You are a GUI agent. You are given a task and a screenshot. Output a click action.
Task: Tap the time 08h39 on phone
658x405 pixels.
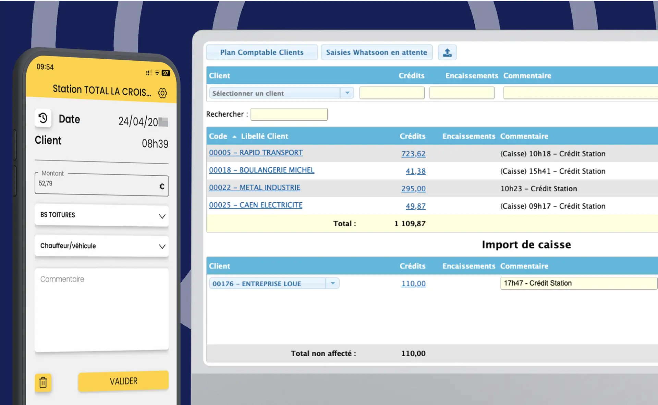pos(155,143)
